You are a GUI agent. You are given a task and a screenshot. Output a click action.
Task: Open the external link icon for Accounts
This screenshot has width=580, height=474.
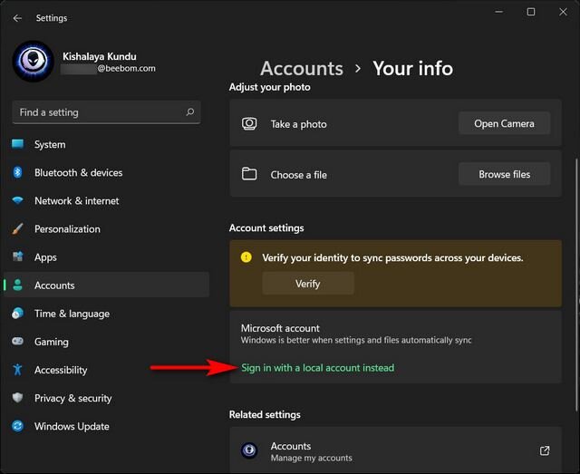(x=545, y=450)
